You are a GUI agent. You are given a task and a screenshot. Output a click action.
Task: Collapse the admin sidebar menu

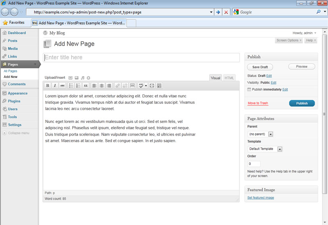point(18,133)
